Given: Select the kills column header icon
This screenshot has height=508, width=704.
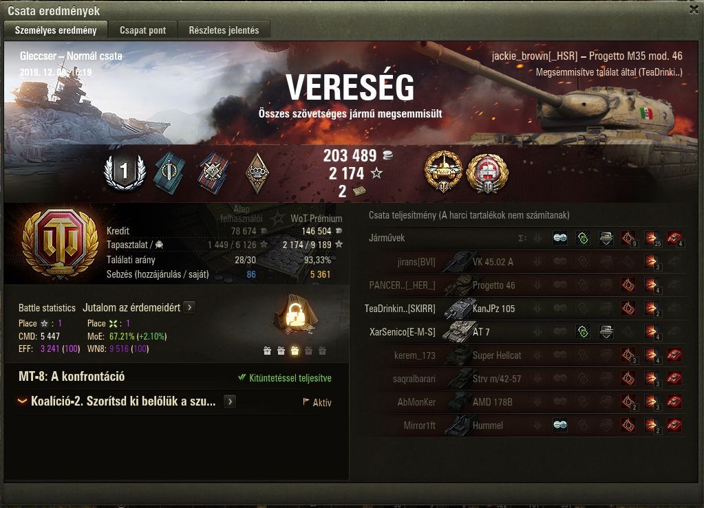Looking at the screenshot, I should [x=675, y=238].
